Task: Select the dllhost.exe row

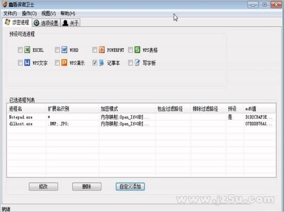Action: click(x=141, y=124)
